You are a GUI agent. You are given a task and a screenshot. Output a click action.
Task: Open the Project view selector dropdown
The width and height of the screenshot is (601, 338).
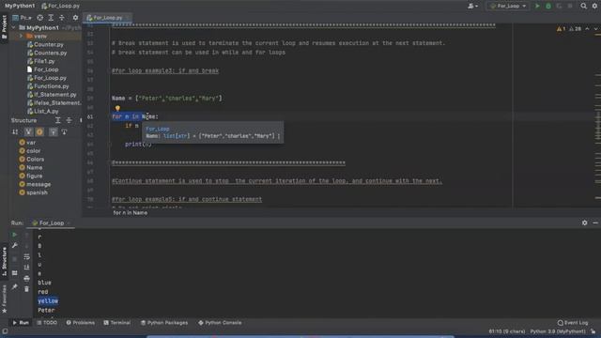23,18
